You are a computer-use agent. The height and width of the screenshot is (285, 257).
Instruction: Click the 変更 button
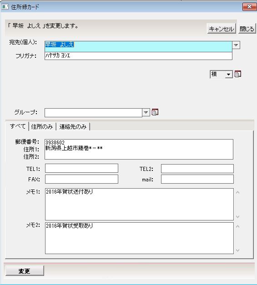point(25,271)
